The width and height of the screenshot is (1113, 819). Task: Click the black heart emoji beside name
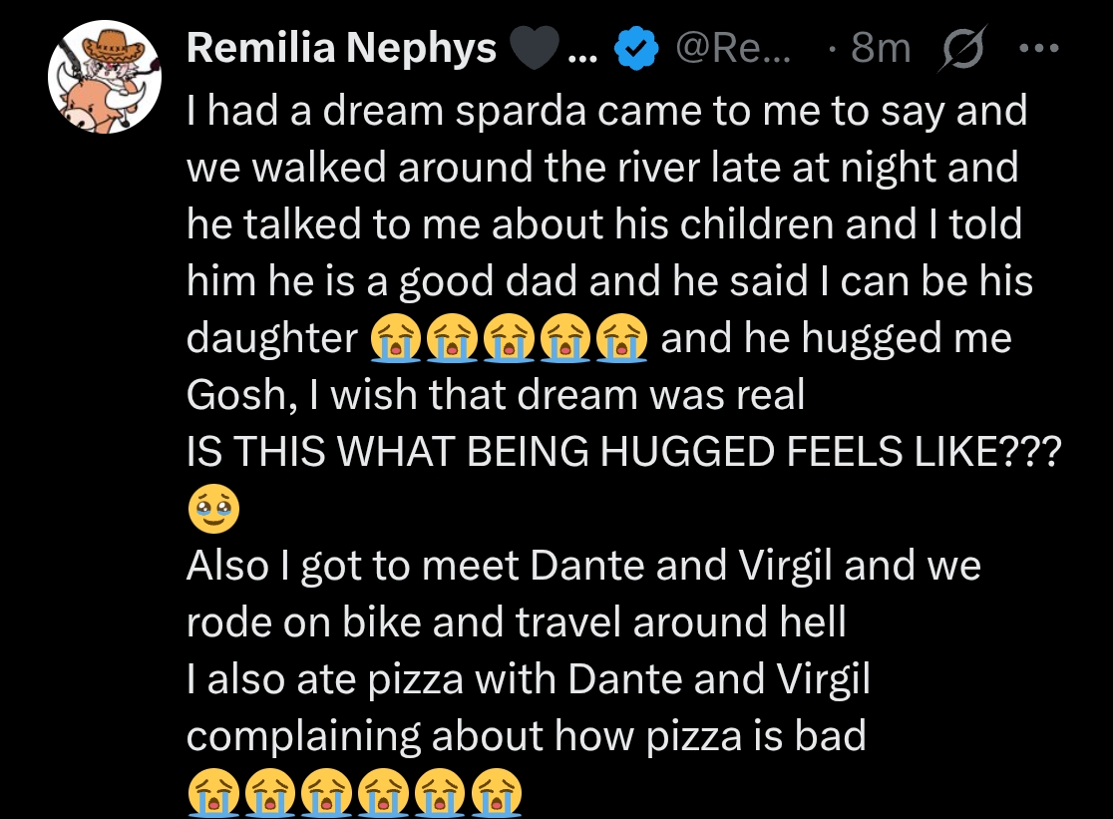[x=534, y=49]
